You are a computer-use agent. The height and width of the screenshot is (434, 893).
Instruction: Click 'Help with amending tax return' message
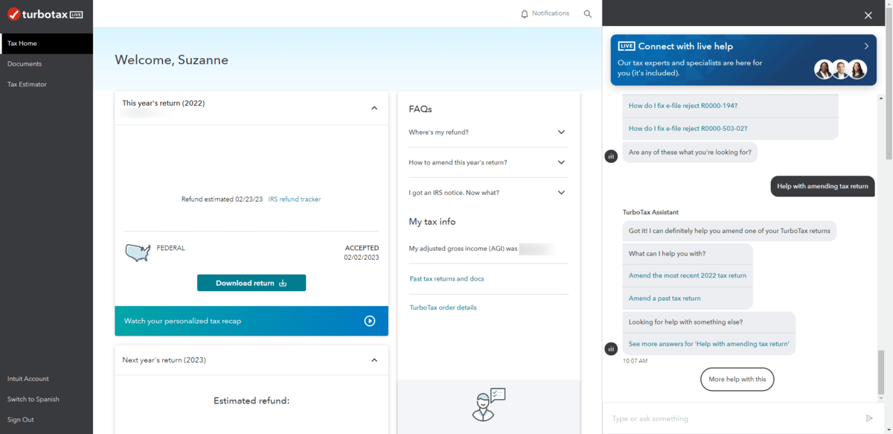(822, 186)
